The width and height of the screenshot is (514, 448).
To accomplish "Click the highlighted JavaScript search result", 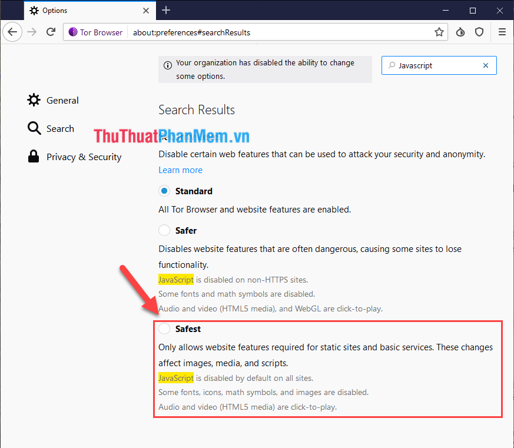I will pyautogui.click(x=175, y=279).
